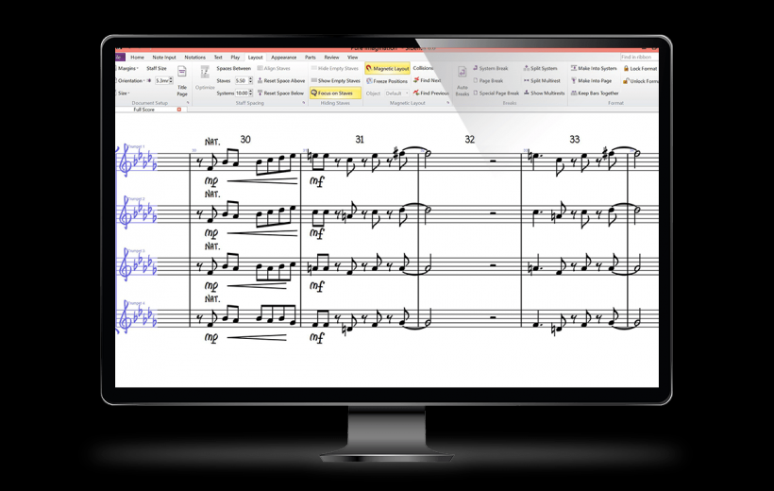The width and height of the screenshot is (774, 491).
Task: Toggle Show Multirests
Action: point(544,93)
